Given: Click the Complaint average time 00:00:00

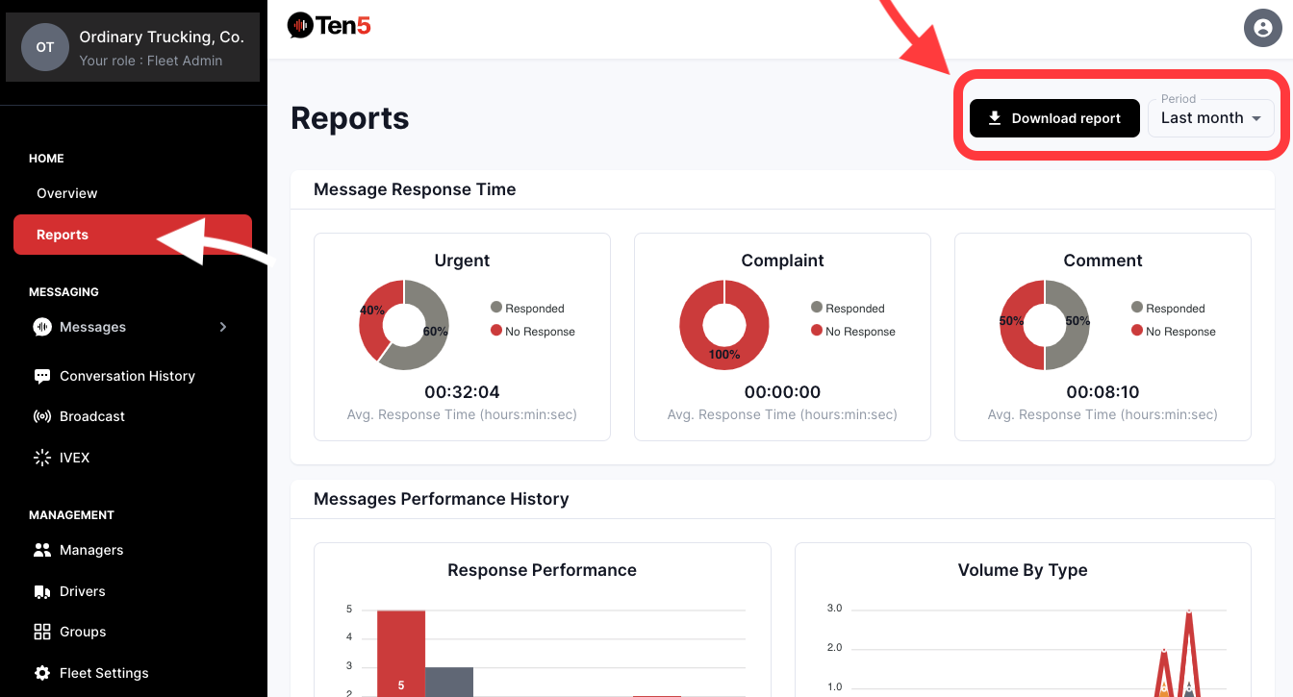Looking at the screenshot, I should tap(782, 392).
